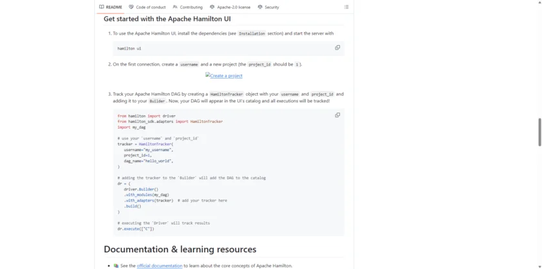Copy the 'hamilton ui' command

(337, 48)
